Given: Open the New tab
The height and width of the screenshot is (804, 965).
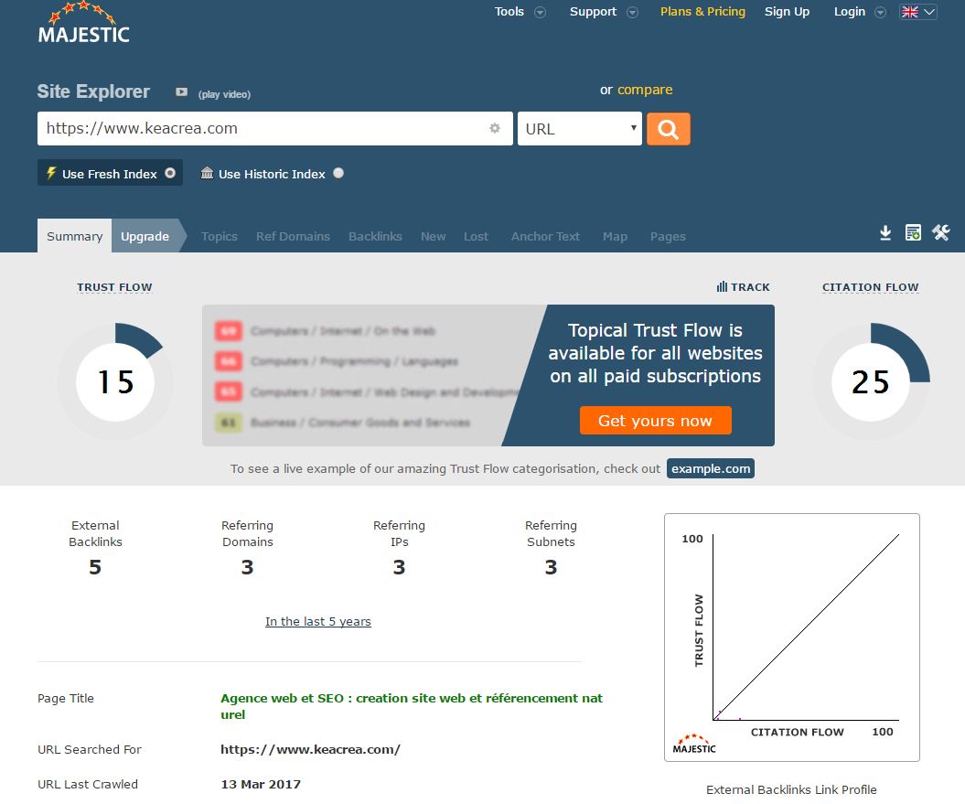Looking at the screenshot, I should tap(433, 236).
